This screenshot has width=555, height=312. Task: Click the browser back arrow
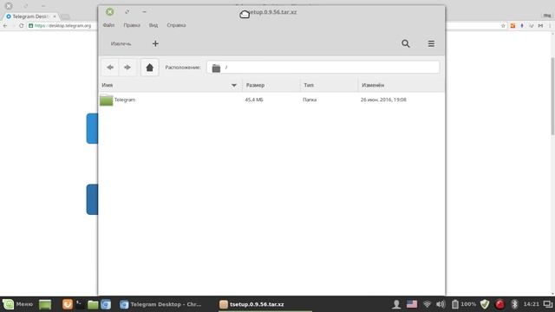(x=5, y=25)
